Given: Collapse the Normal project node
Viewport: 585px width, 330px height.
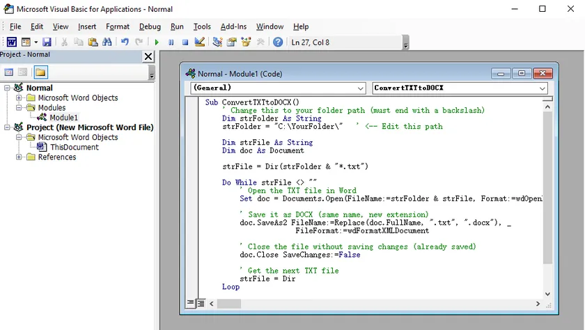Looking at the screenshot, I should click(x=7, y=88).
